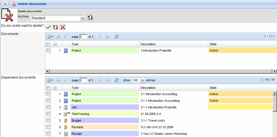Sort dependent documents by Description column
277x137 pixels.
click(x=173, y=88)
